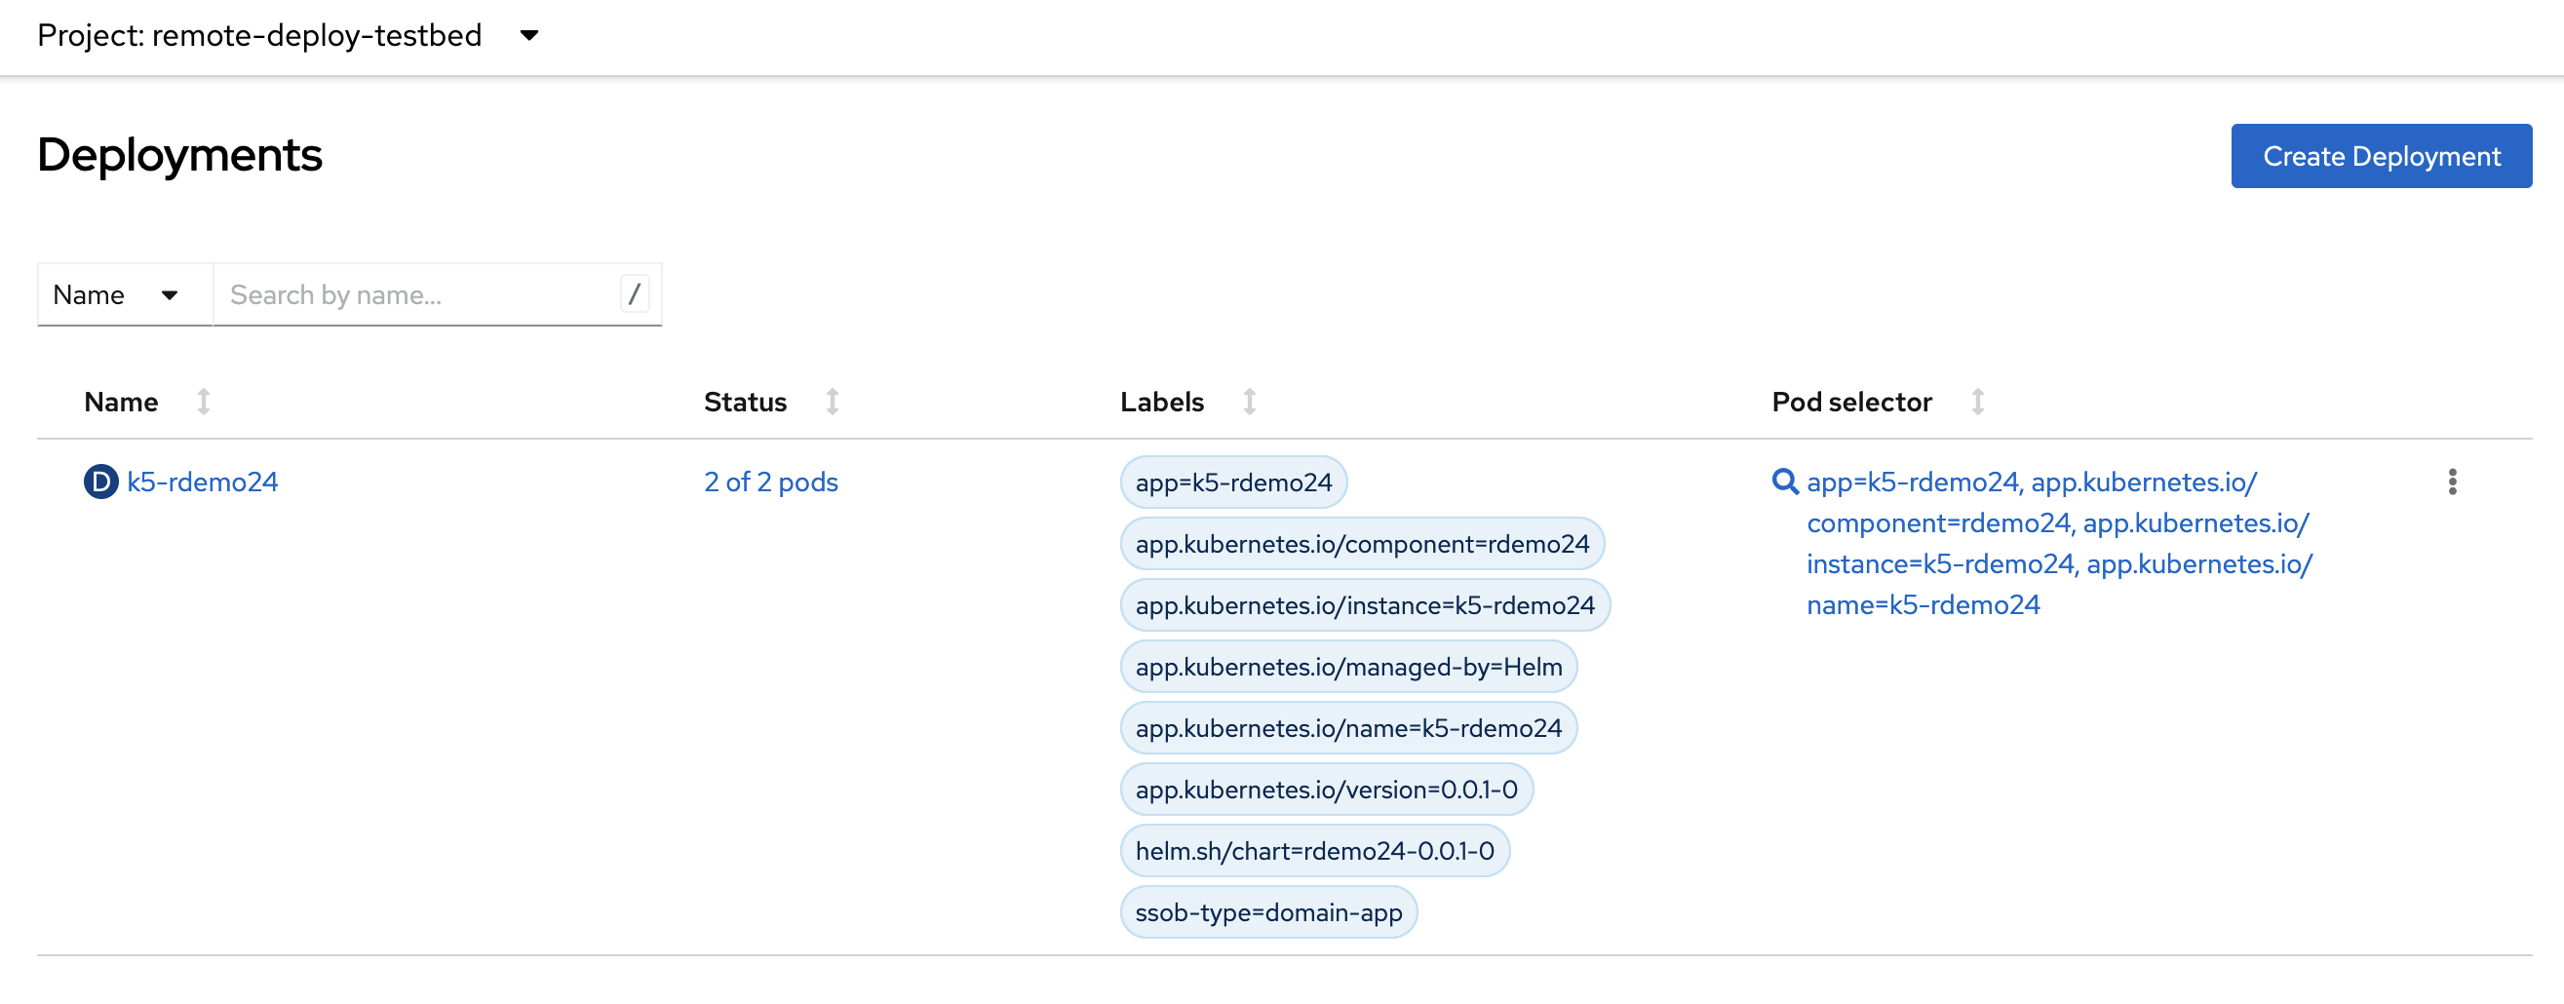Image resolution: width=2564 pixels, height=1004 pixels.
Task: Select the app.kubernetes.io/managed-by=Helm label
Action: pos(1348,667)
